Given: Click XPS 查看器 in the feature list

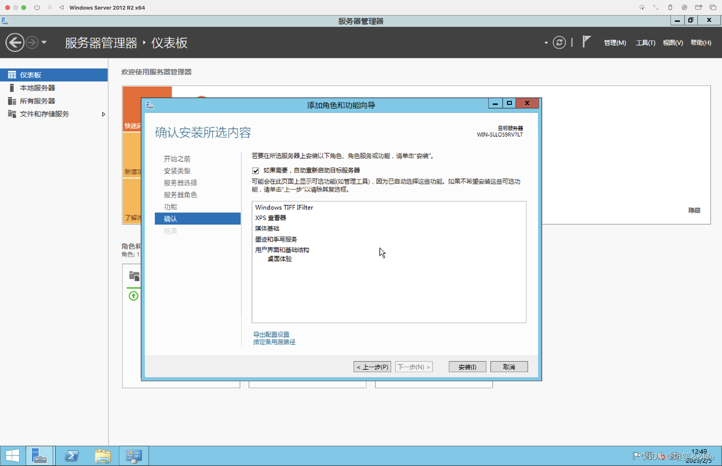Looking at the screenshot, I should point(271,218).
